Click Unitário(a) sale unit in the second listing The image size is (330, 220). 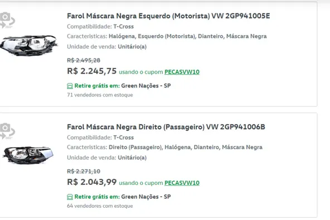(x=132, y=158)
